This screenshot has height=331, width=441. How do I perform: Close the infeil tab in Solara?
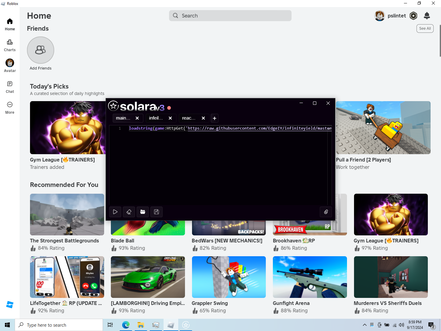(x=170, y=118)
